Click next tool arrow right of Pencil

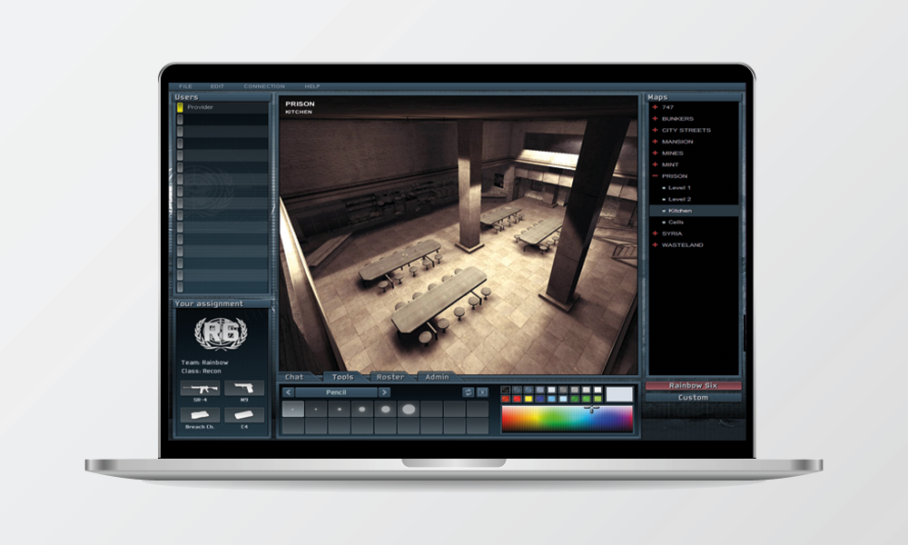(x=384, y=392)
